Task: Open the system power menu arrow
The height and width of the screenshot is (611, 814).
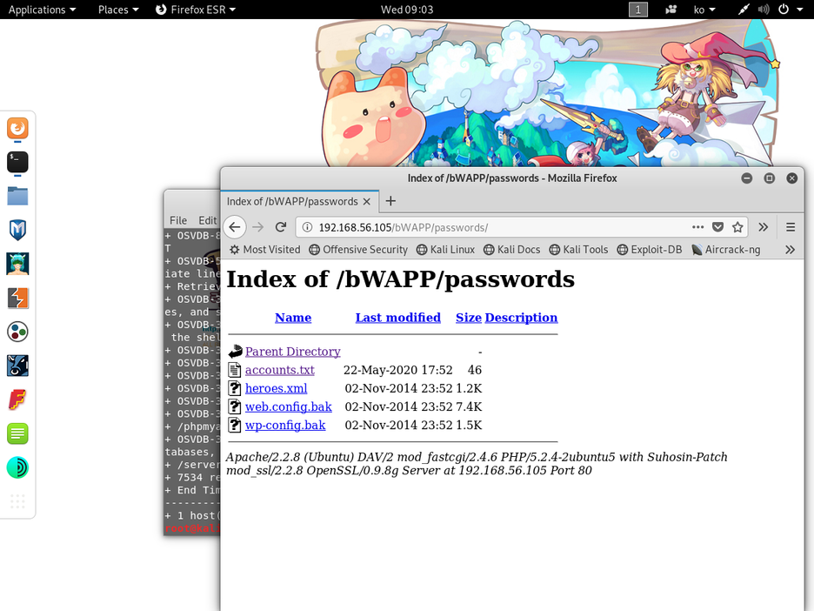Action: click(799, 10)
